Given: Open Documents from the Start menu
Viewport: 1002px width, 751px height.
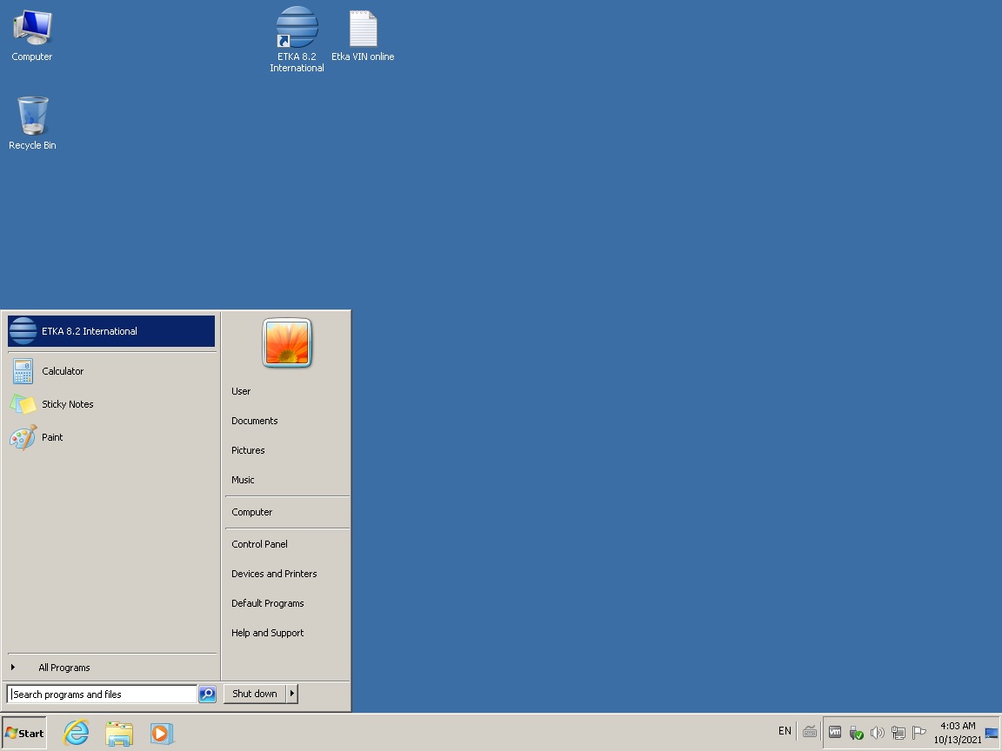Looking at the screenshot, I should [x=254, y=420].
